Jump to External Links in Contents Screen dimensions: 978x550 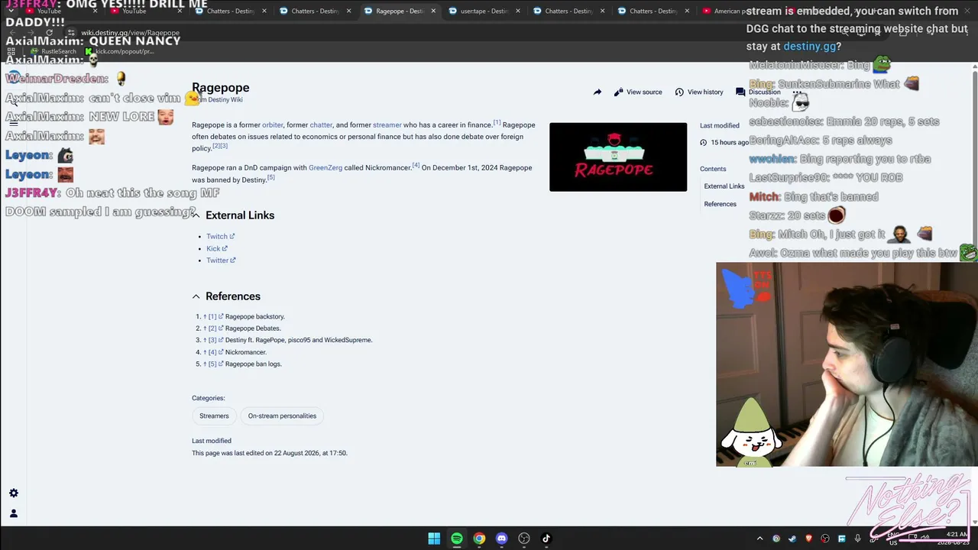click(724, 186)
